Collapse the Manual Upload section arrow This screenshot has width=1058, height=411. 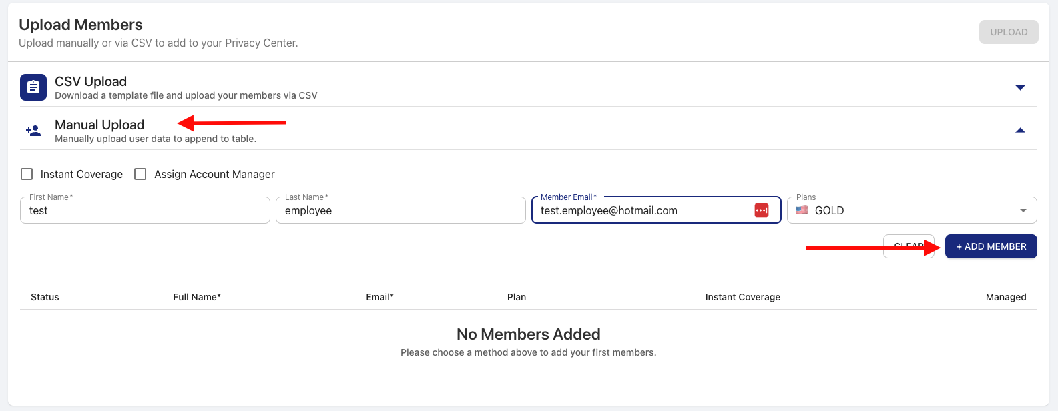[x=1019, y=131]
